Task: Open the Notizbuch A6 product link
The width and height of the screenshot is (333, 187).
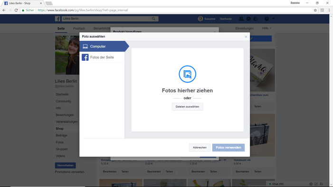Action: pyautogui.click(x=242, y=160)
